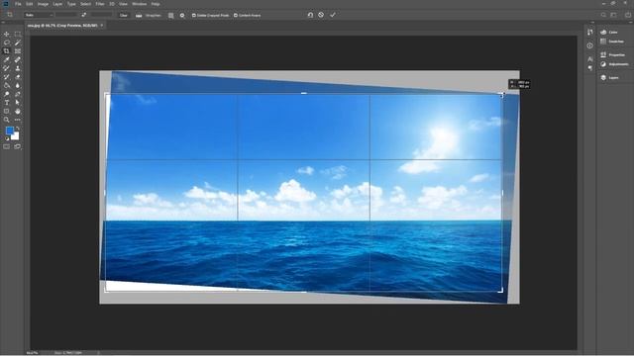Image resolution: width=634 pixels, height=356 pixels.
Task: Select the Brush tool
Action: (7, 68)
